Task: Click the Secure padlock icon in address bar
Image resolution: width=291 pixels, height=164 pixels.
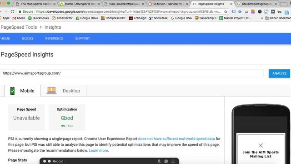Action: pyautogui.click(x=20, y=11)
